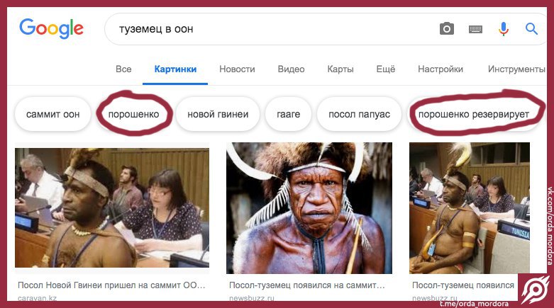Select the саммит оон suggestion chip

(x=52, y=114)
